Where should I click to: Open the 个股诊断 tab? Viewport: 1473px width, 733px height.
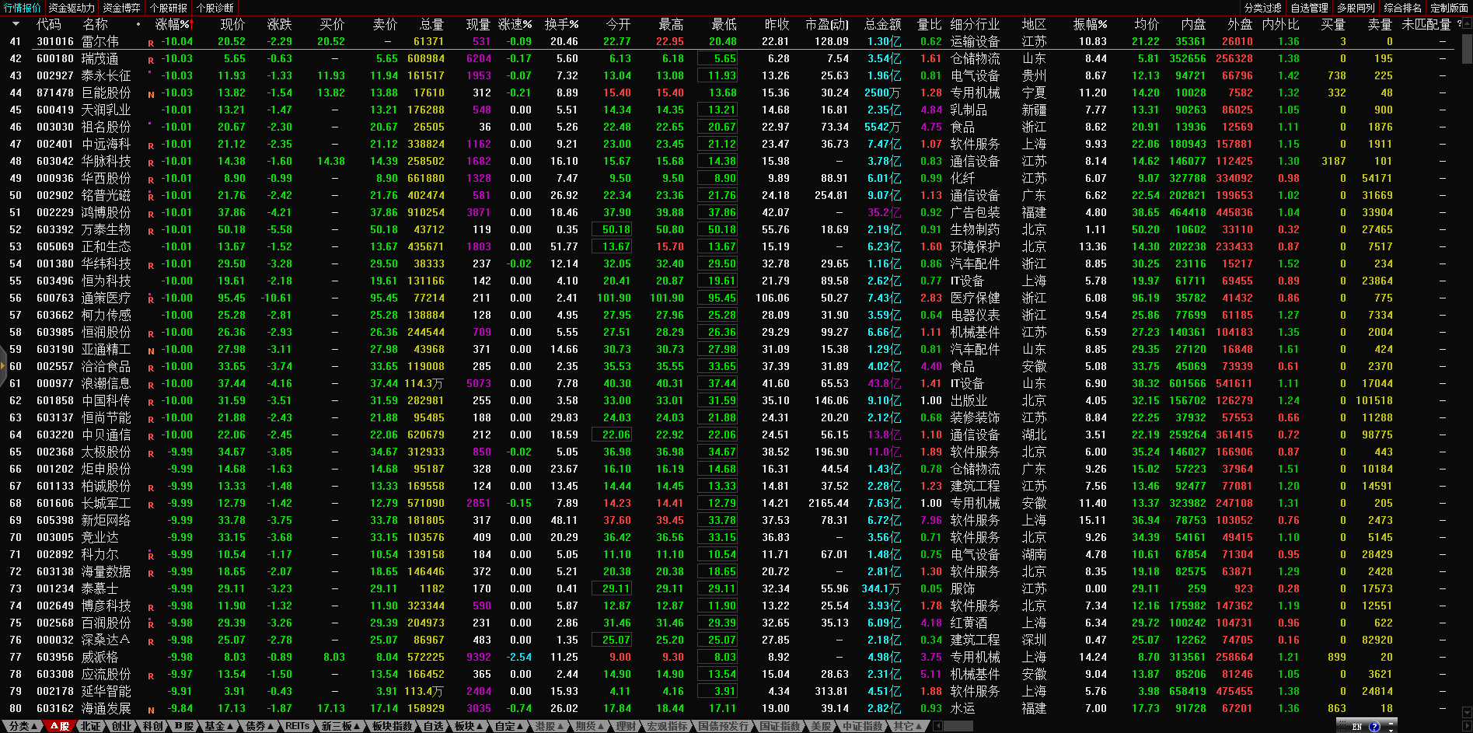point(215,8)
